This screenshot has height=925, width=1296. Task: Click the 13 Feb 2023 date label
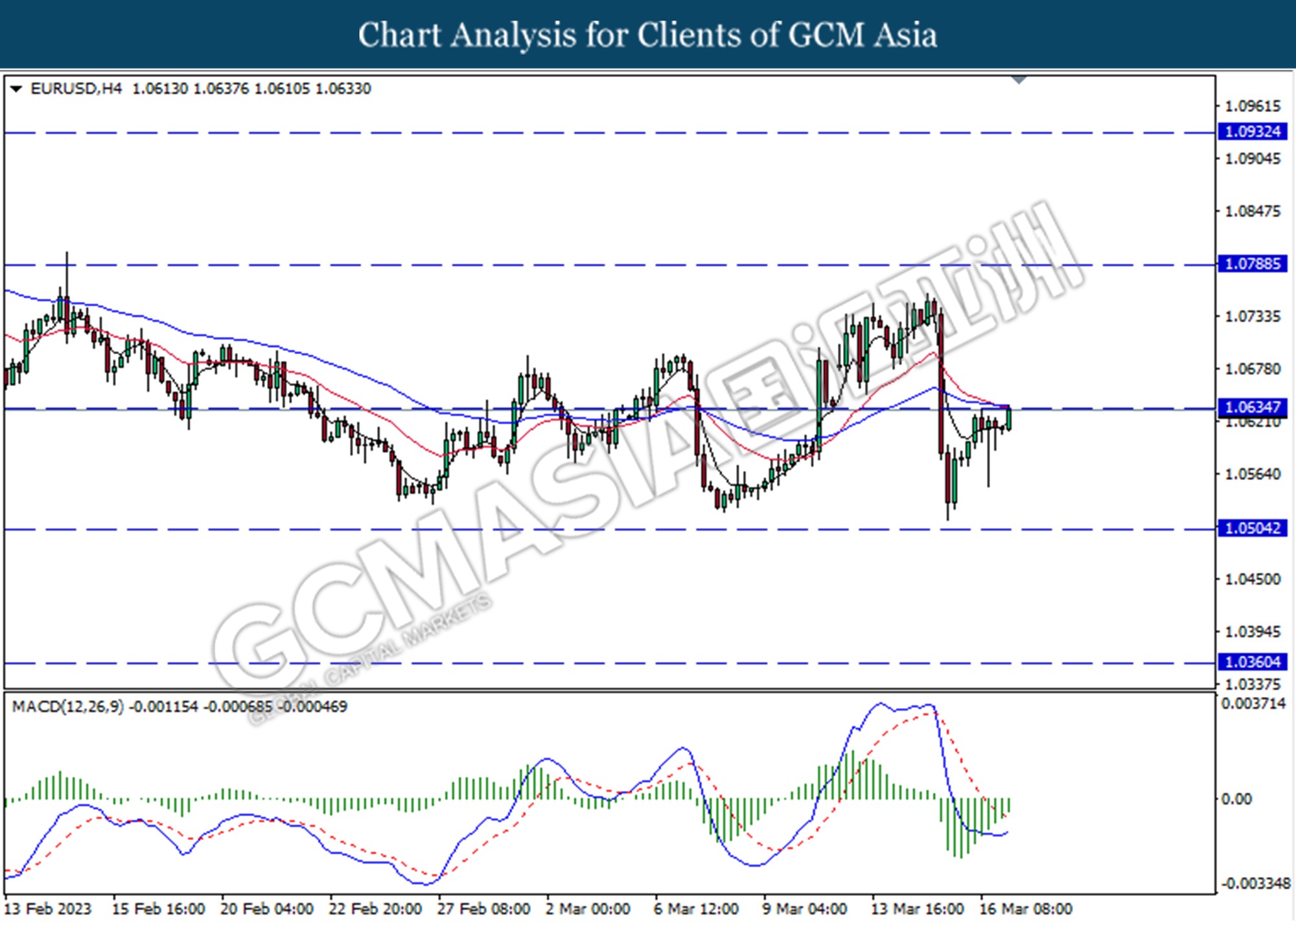(x=48, y=909)
